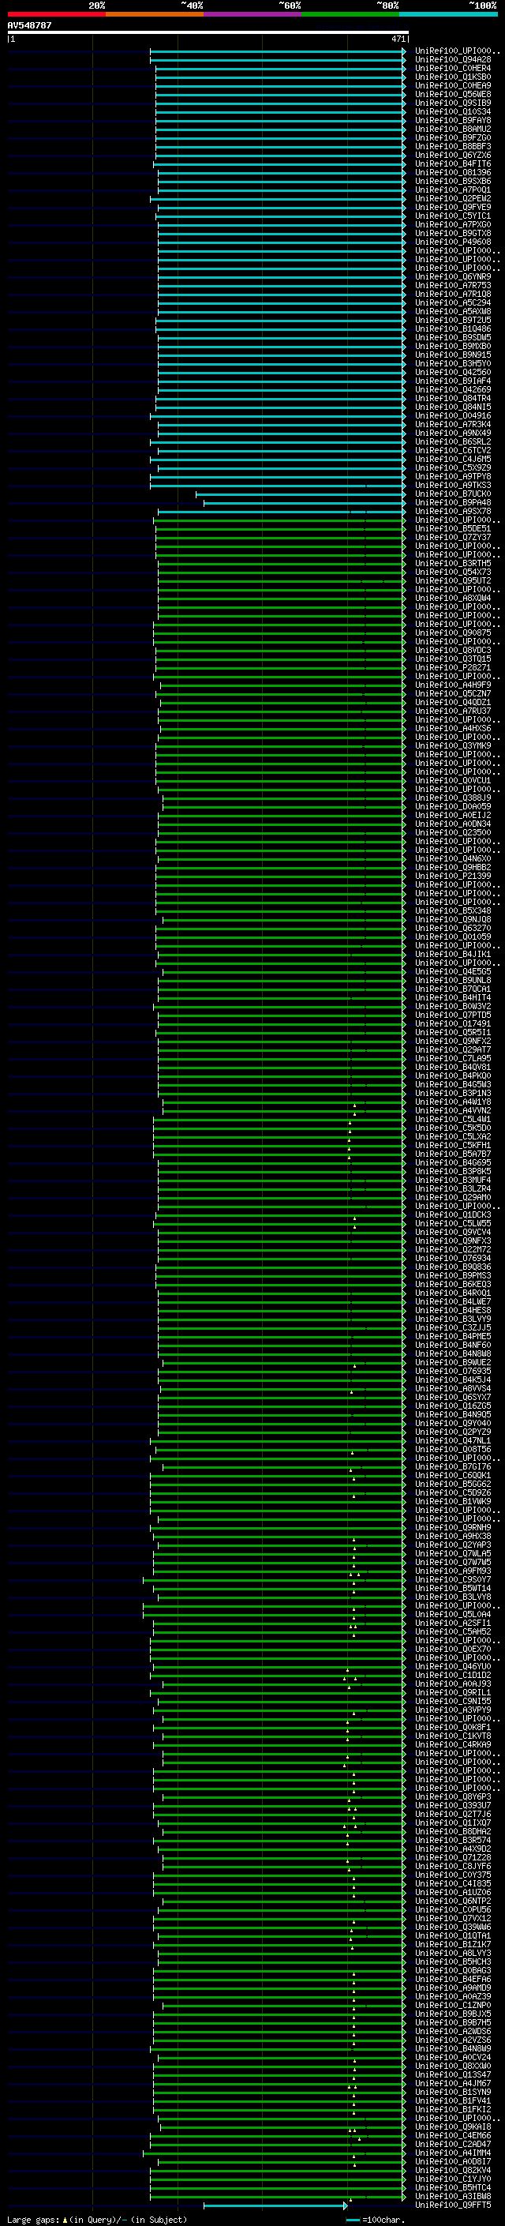Select the UniRef100_B9PA48 label
The height and width of the screenshot is (2226, 505).
(453, 502)
